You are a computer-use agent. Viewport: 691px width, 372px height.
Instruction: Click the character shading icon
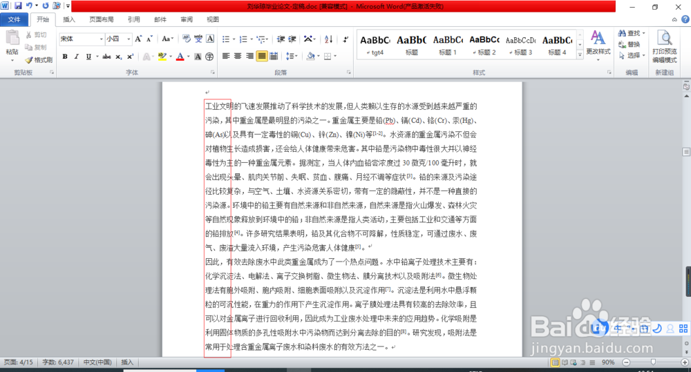[198, 57]
